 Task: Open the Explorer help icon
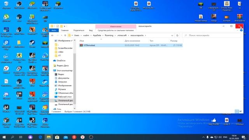tap(241, 30)
